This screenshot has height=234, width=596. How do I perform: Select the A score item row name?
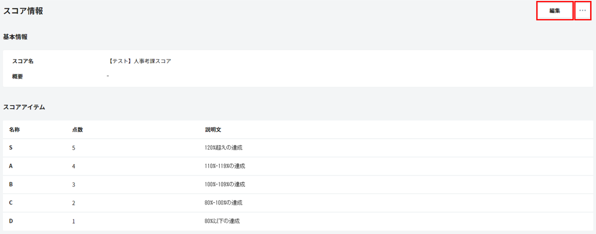11,166
